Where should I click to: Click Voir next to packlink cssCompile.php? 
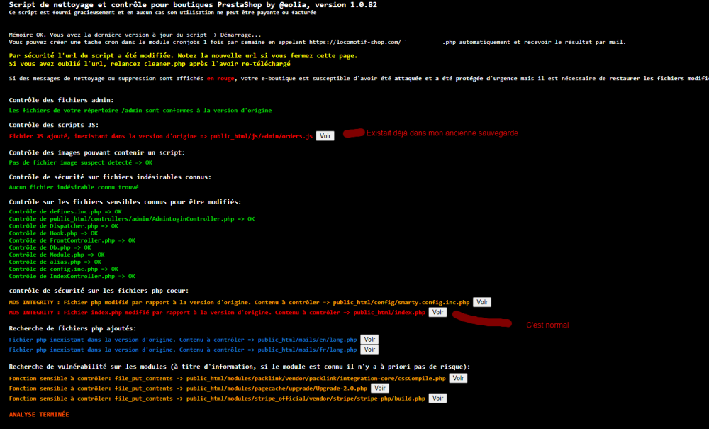tap(458, 378)
